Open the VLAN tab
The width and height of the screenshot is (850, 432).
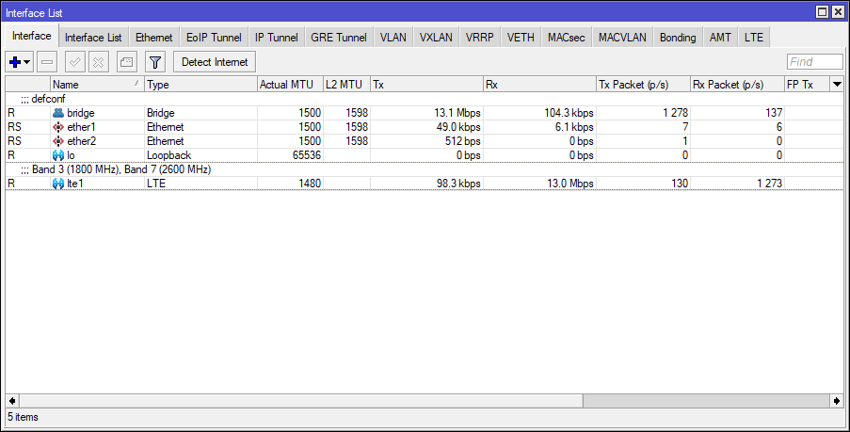pyautogui.click(x=393, y=38)
